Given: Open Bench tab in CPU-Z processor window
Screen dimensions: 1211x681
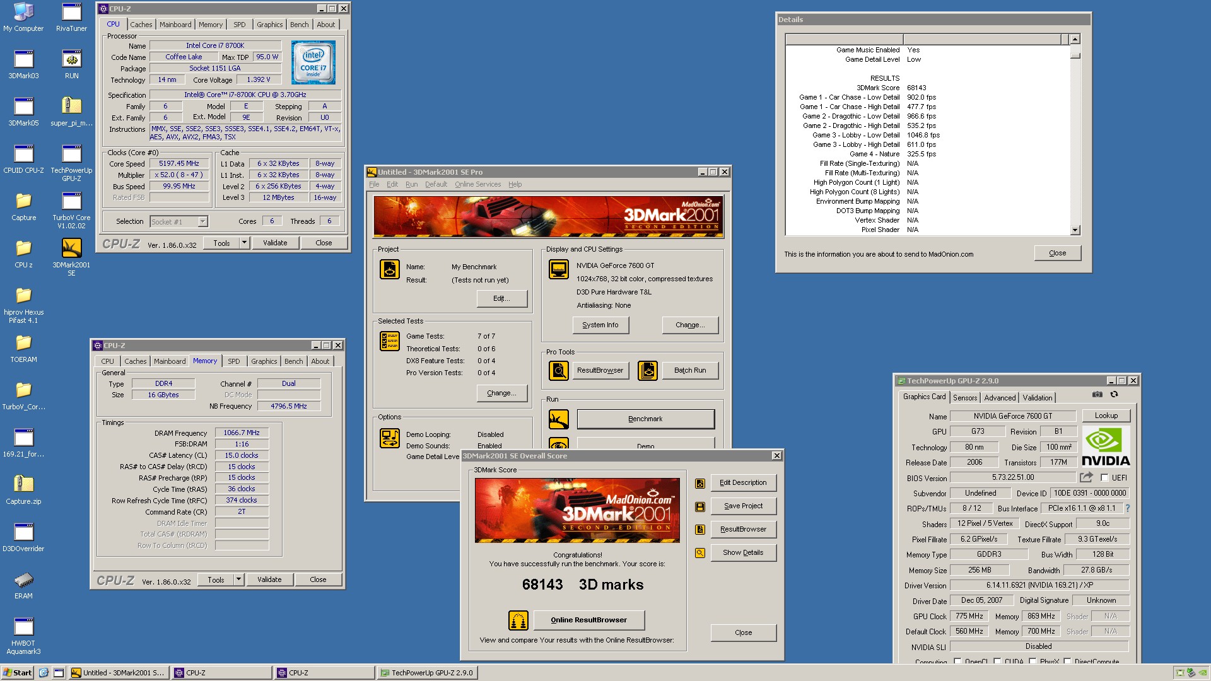Looking at the screenshot, I should pos(299,25).
